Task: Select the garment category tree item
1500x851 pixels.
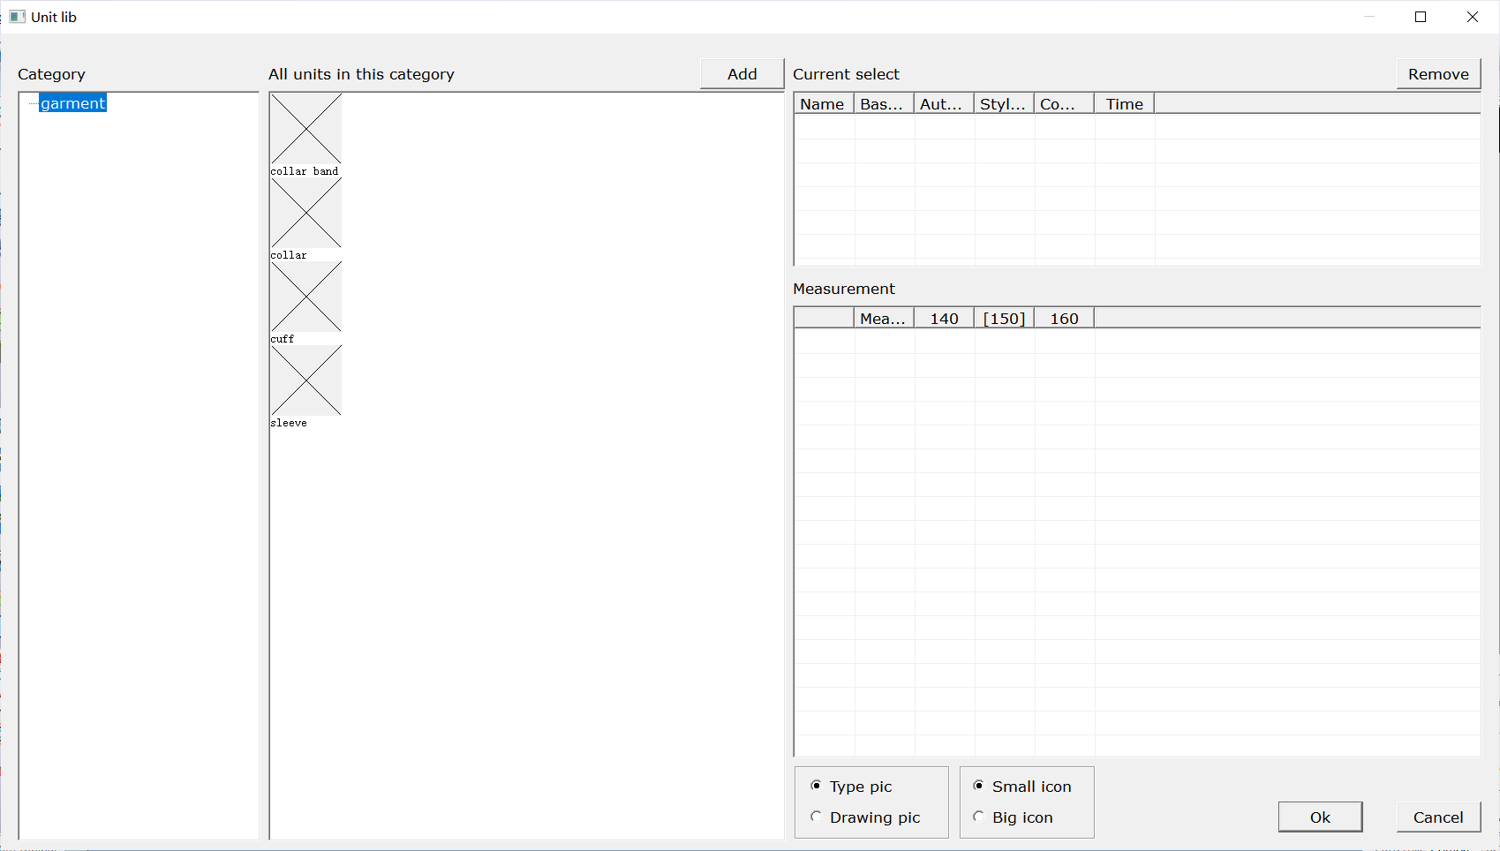Action: [72, 103]
